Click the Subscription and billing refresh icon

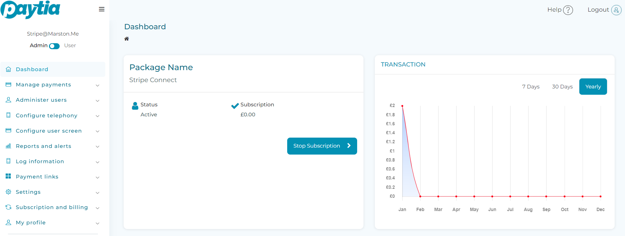[8, 207]
